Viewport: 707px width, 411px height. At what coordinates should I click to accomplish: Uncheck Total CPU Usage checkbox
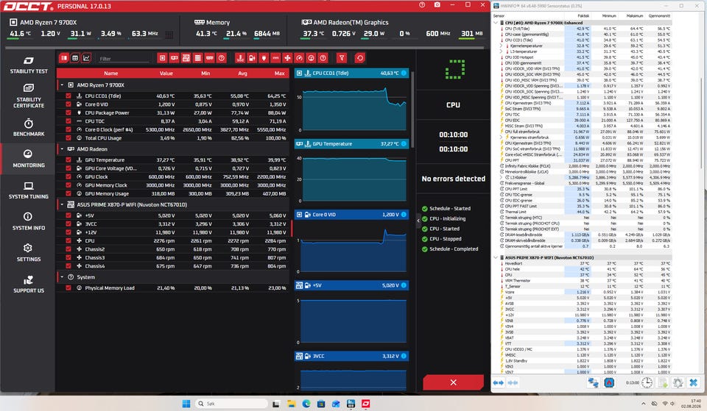(68, 137)
